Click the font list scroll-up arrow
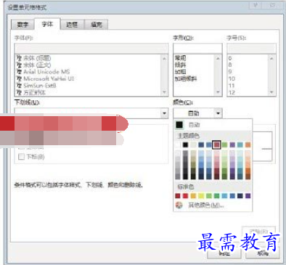The width and height of the screenshot is (286, 265). 165,58
